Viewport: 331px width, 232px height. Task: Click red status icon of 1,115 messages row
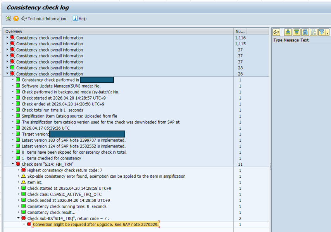[x=12, y=43]
